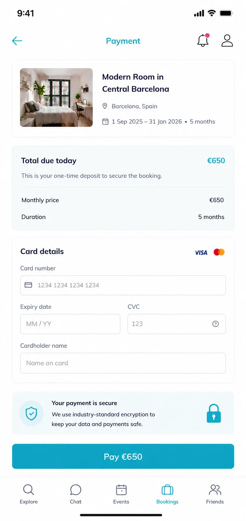
Task: Select the Cardholder name field
Action: click(123, 363)
